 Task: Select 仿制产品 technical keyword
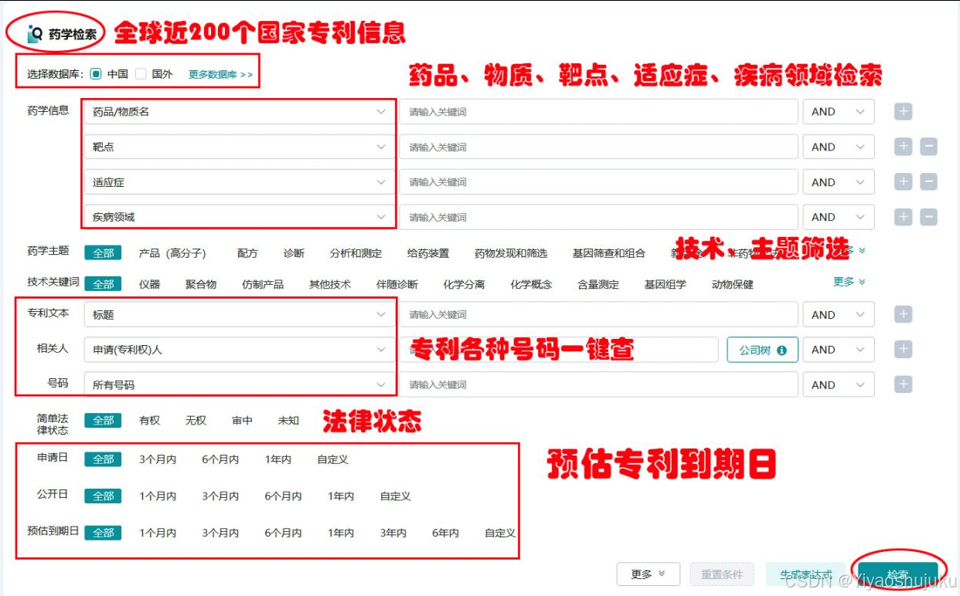263,284
